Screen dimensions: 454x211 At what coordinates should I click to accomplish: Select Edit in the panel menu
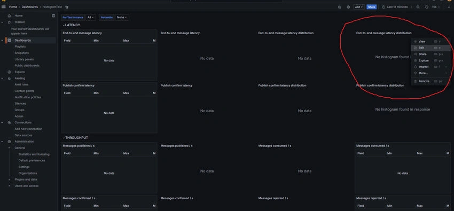(430, 48)
